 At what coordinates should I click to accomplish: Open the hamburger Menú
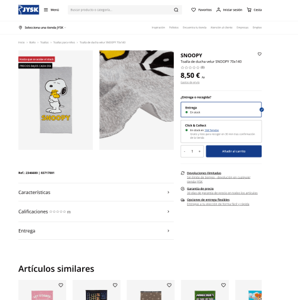(x=51, y=10)
